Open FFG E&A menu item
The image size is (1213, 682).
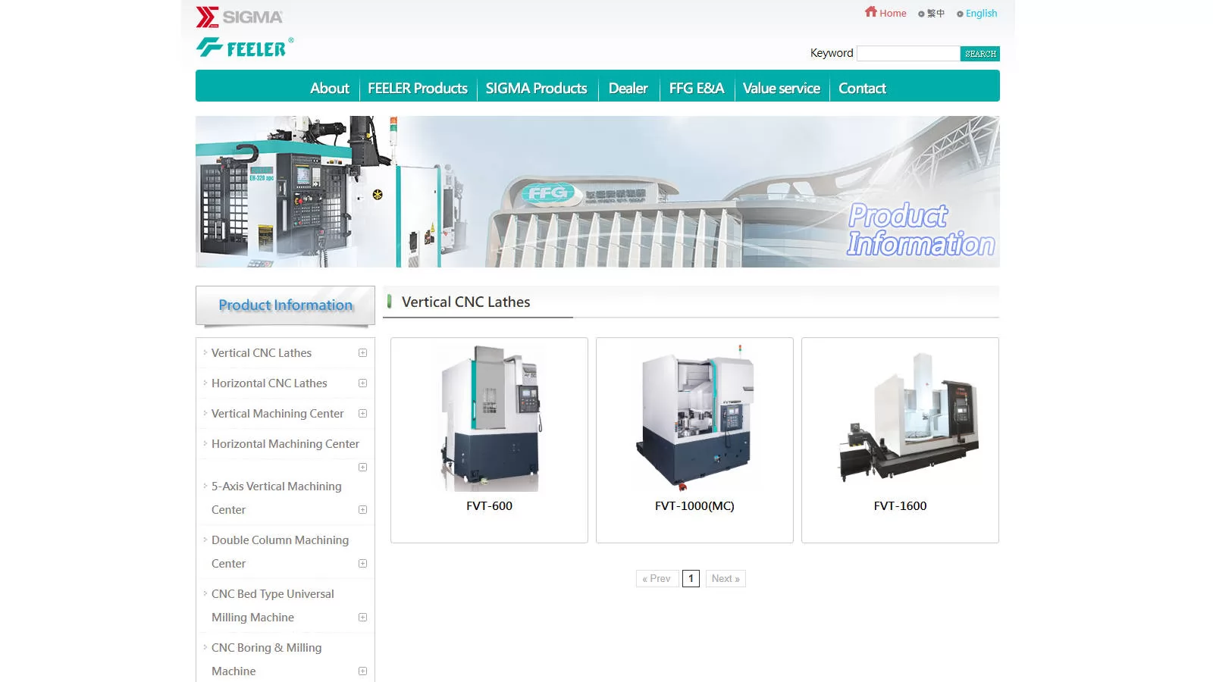[x=697, y=88]
